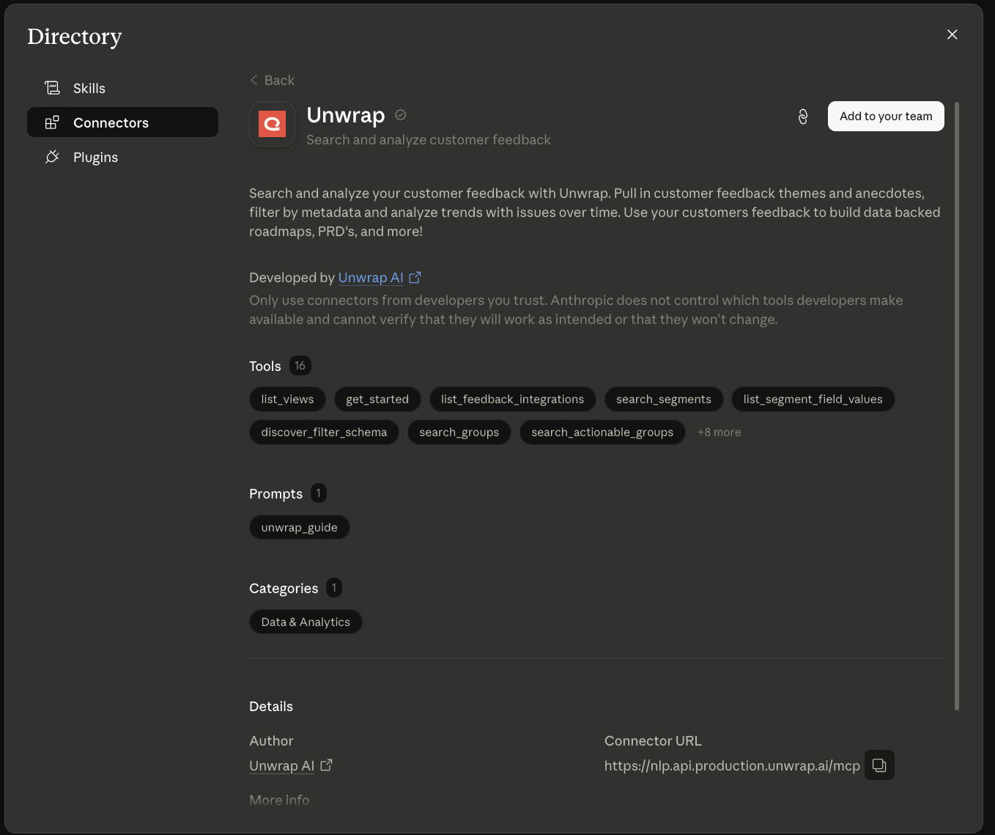Select the list_feedback_integrations tool chip
Image resolution: width=995 pixels, height=835 pixels.
coord(512,400)
